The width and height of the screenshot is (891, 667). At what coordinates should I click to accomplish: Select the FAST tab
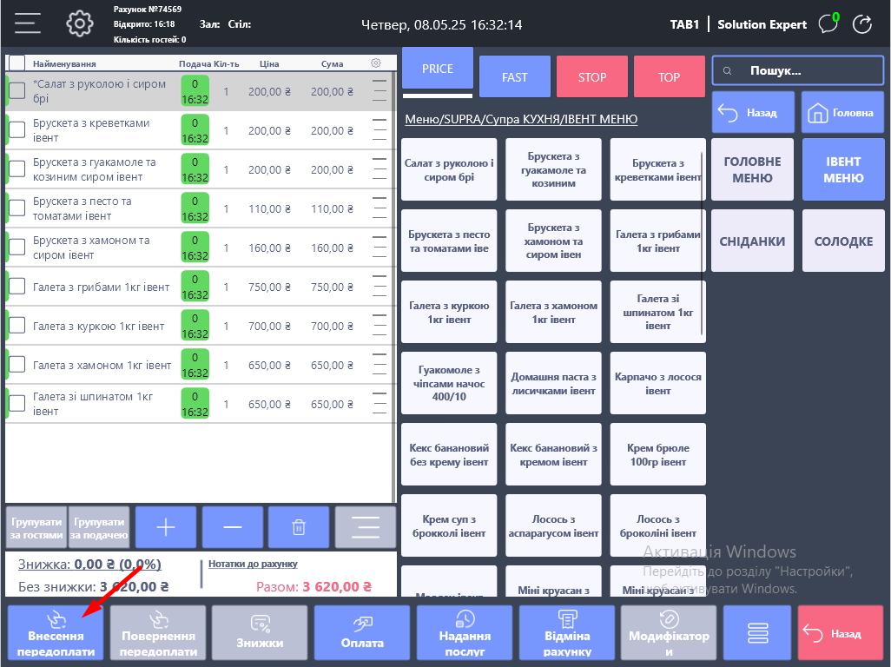tap(515, 77)
